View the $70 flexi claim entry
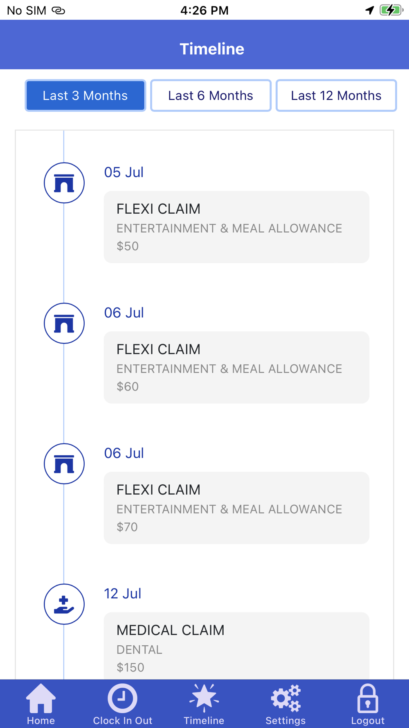The width and height of the screenshot is (409, 728). [236, 508]
